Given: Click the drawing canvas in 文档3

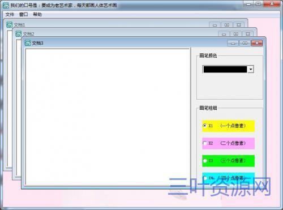Looking at the screenshot, I should (108, 117).
